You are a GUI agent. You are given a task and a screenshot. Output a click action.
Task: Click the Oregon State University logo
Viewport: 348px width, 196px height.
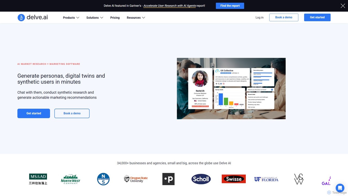coord(136,179)
